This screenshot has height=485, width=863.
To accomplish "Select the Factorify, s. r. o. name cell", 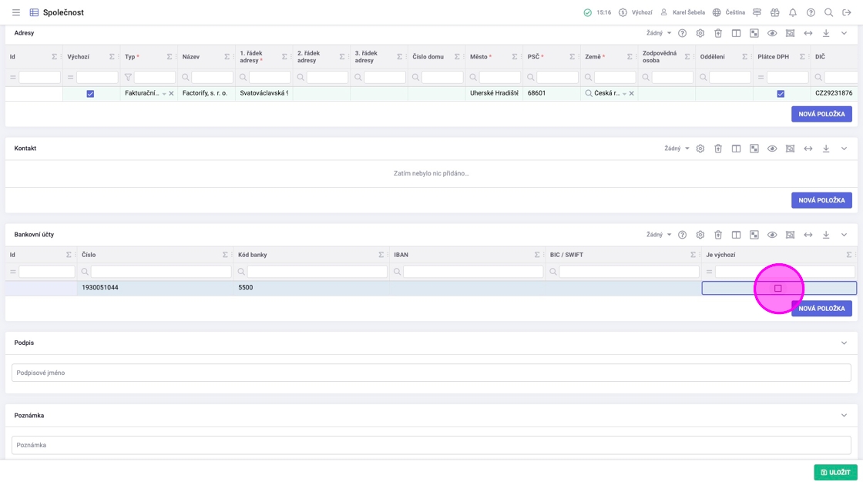I will (207, 93).
